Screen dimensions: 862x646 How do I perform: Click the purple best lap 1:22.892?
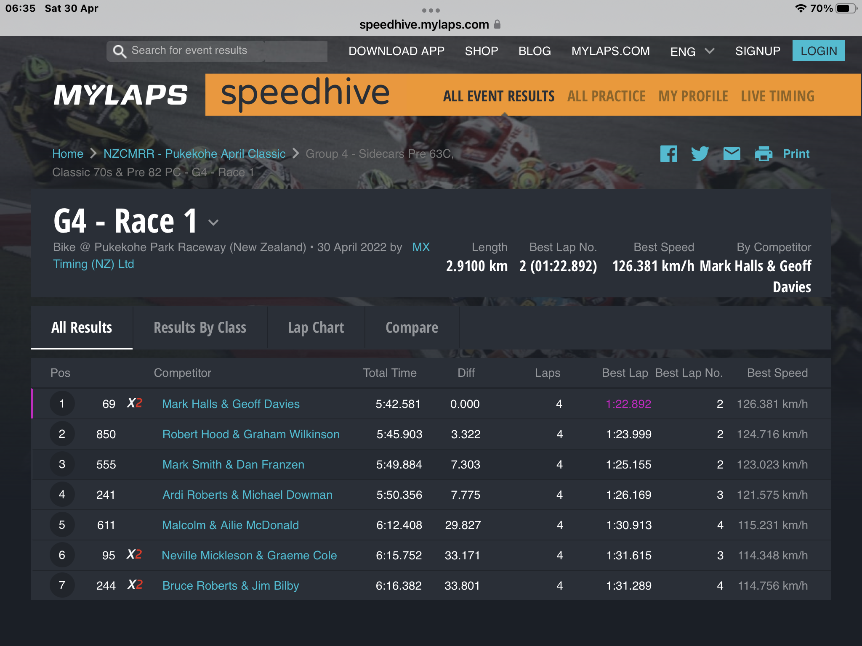[x=628, y=404]
